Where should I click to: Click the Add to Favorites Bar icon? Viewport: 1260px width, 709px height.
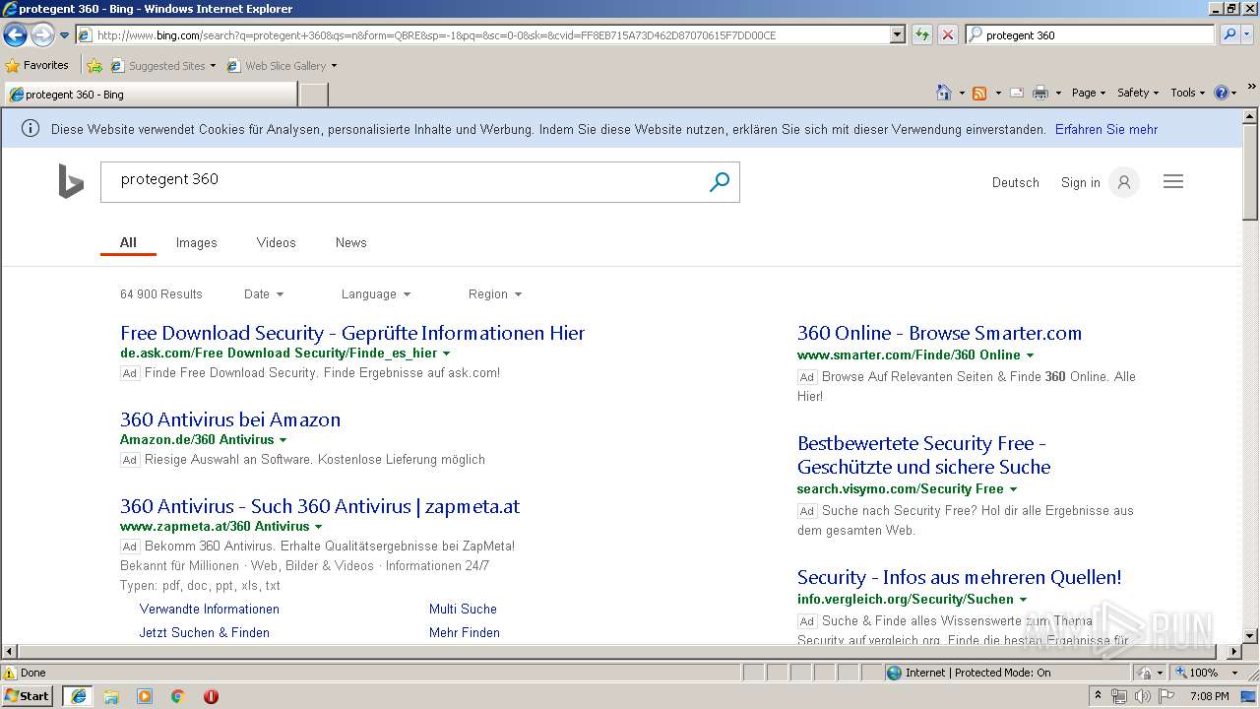(94, 66)
